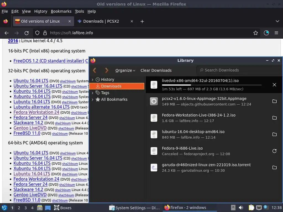Open the View menu
283x212 pixels.
26,11
